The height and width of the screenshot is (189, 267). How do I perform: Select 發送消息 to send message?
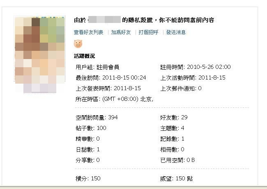click(x=176, y=32)
